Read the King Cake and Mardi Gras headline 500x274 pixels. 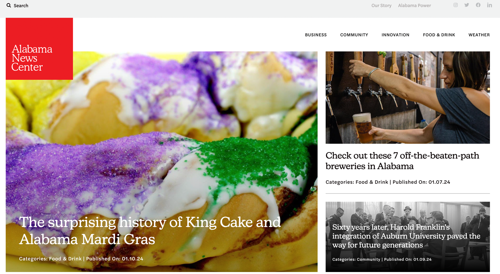150,230
